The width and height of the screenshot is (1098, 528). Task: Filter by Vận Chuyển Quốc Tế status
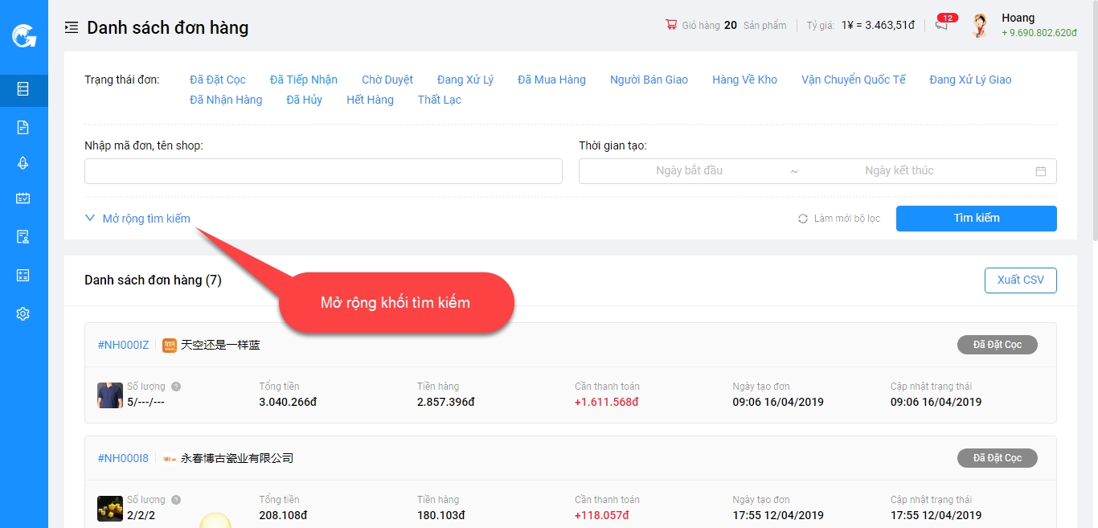(853, 80)
